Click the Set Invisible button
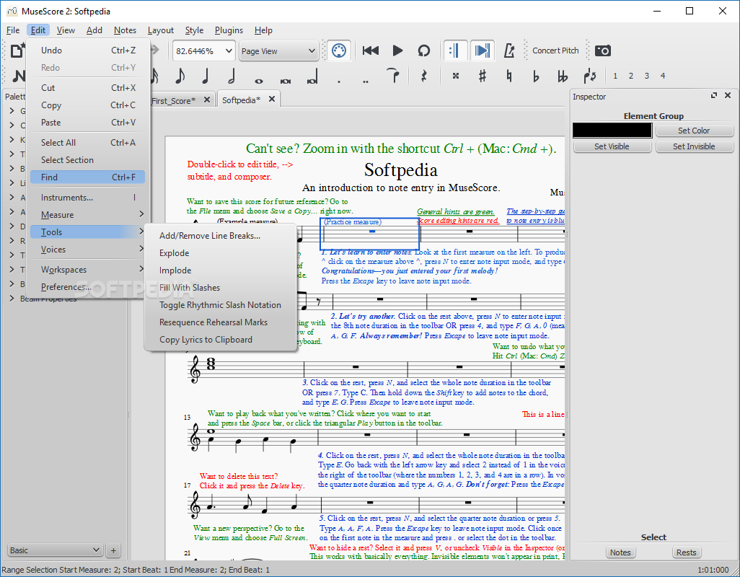The image size is (740, 577). click(x=694, y=146)
